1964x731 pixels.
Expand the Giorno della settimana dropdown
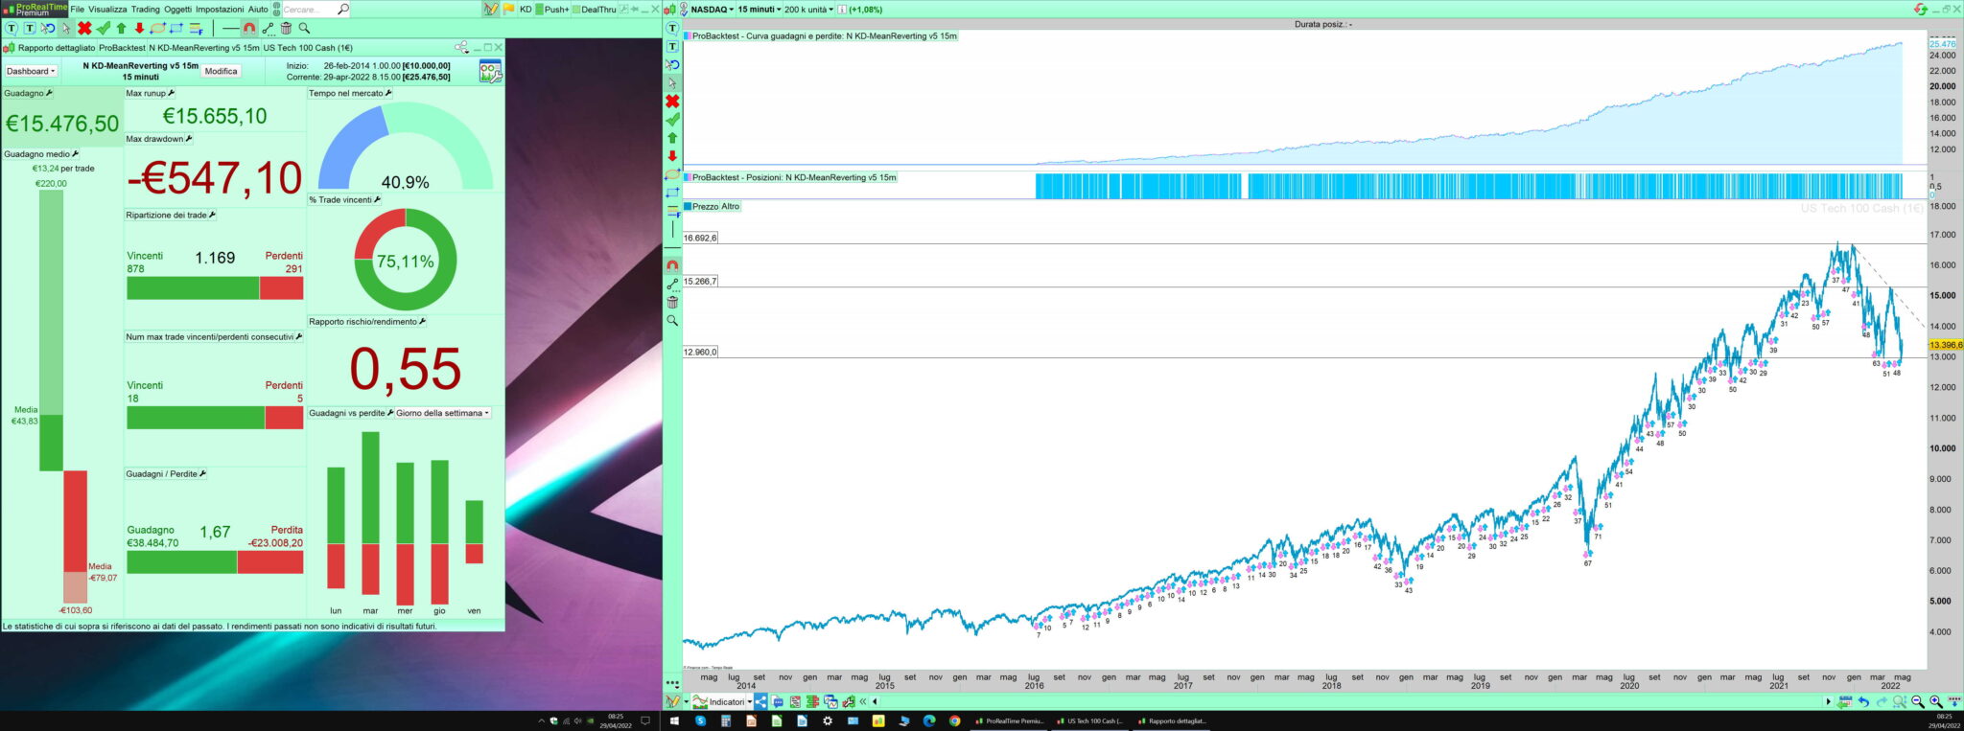[x=443, y=413]
